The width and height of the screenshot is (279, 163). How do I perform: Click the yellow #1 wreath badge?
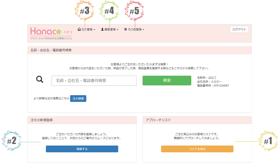[x=268, y=141]
